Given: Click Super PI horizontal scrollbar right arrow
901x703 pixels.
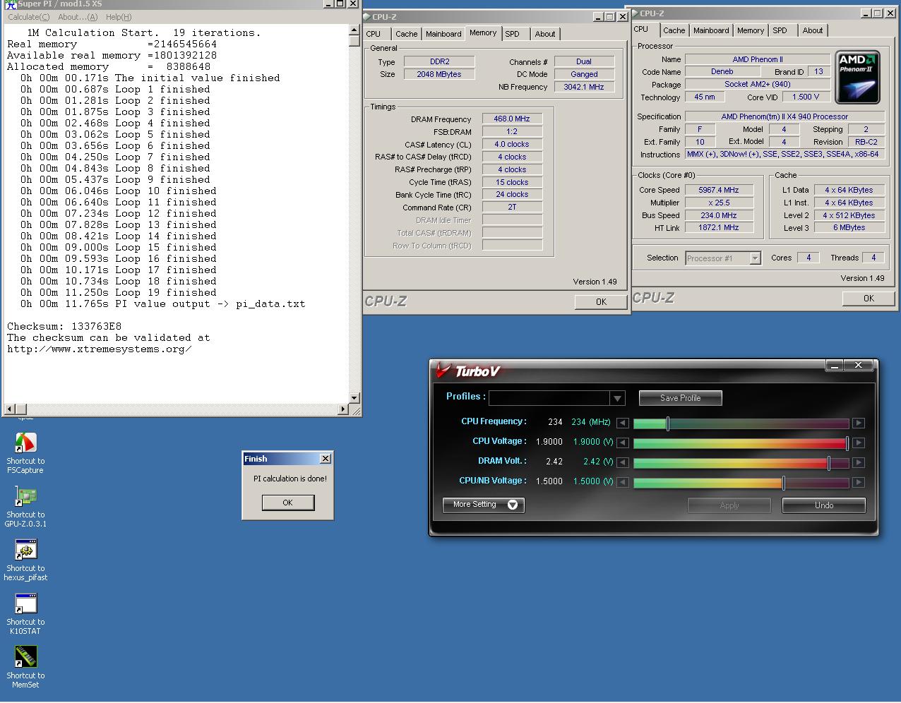Looking at the screenshot, I should tap(343, 409).
